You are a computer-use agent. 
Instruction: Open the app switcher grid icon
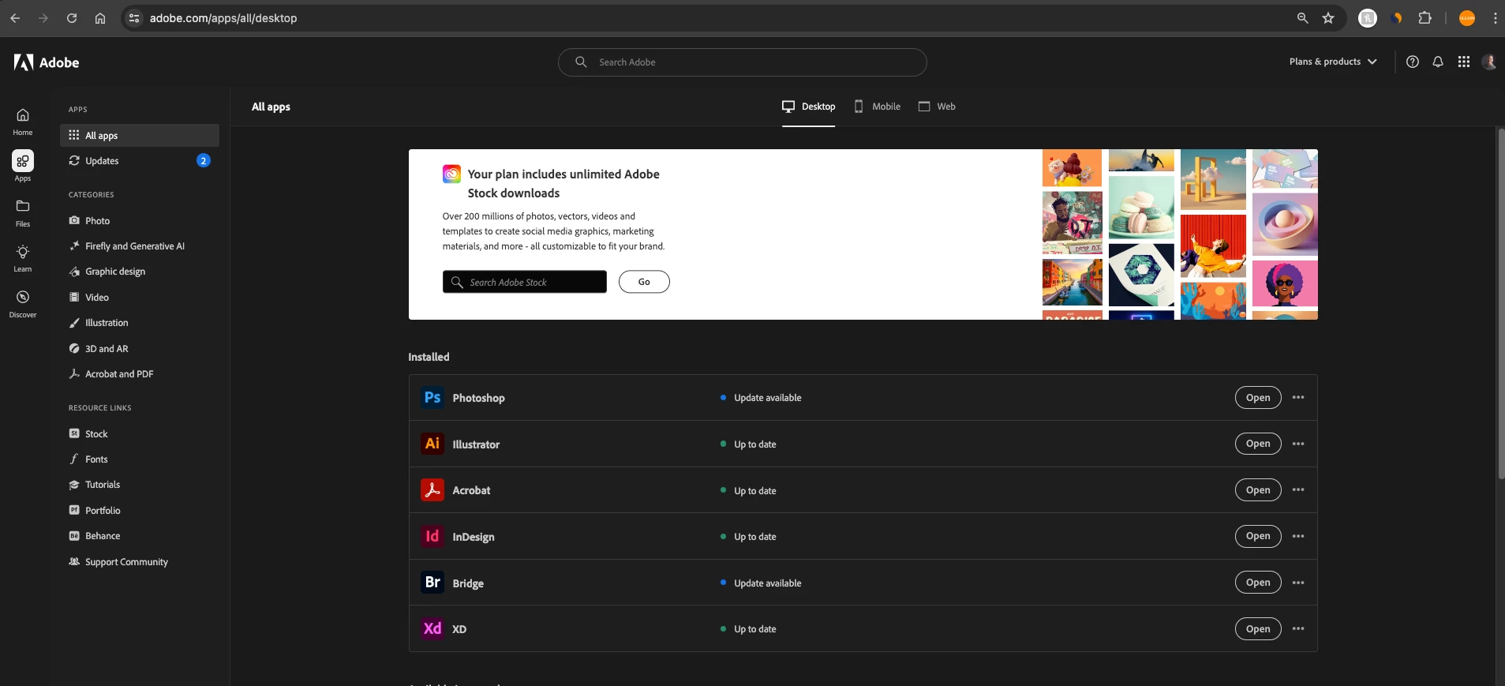coord(1464,62)
